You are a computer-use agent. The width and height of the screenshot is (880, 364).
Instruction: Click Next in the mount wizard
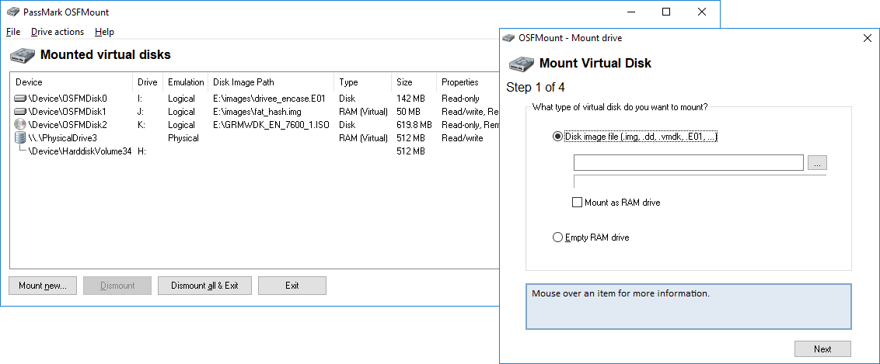[x=822, y=349]
